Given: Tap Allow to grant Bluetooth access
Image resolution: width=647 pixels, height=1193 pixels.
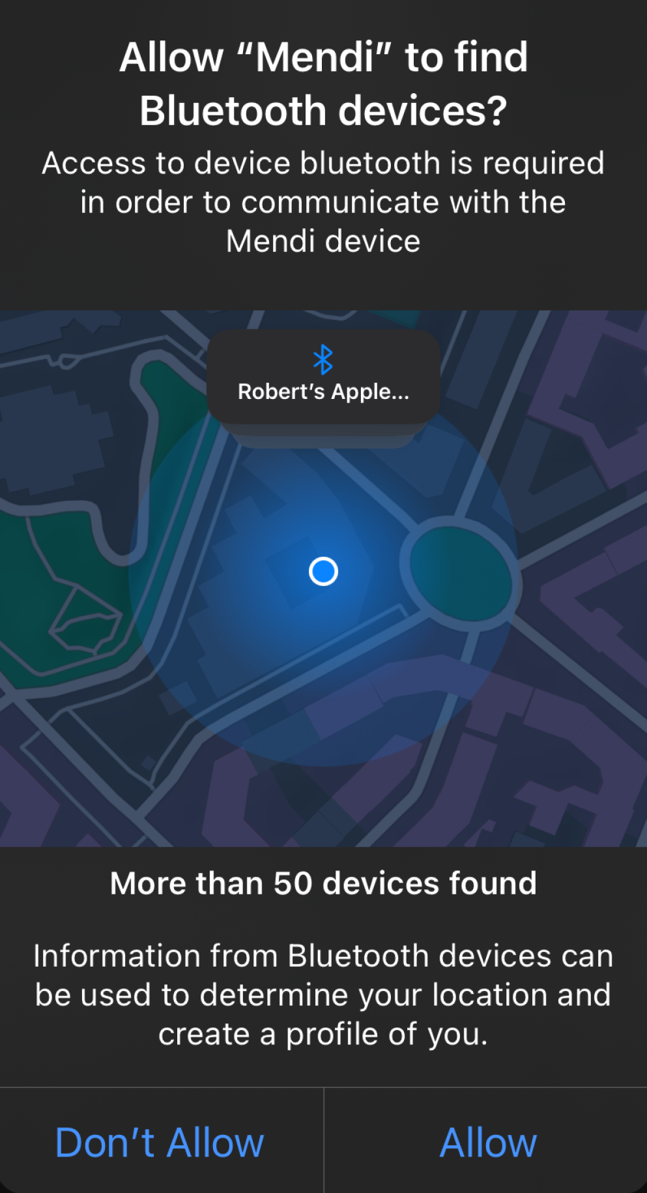Looking at the screenshot, I should coord(487,1142).
